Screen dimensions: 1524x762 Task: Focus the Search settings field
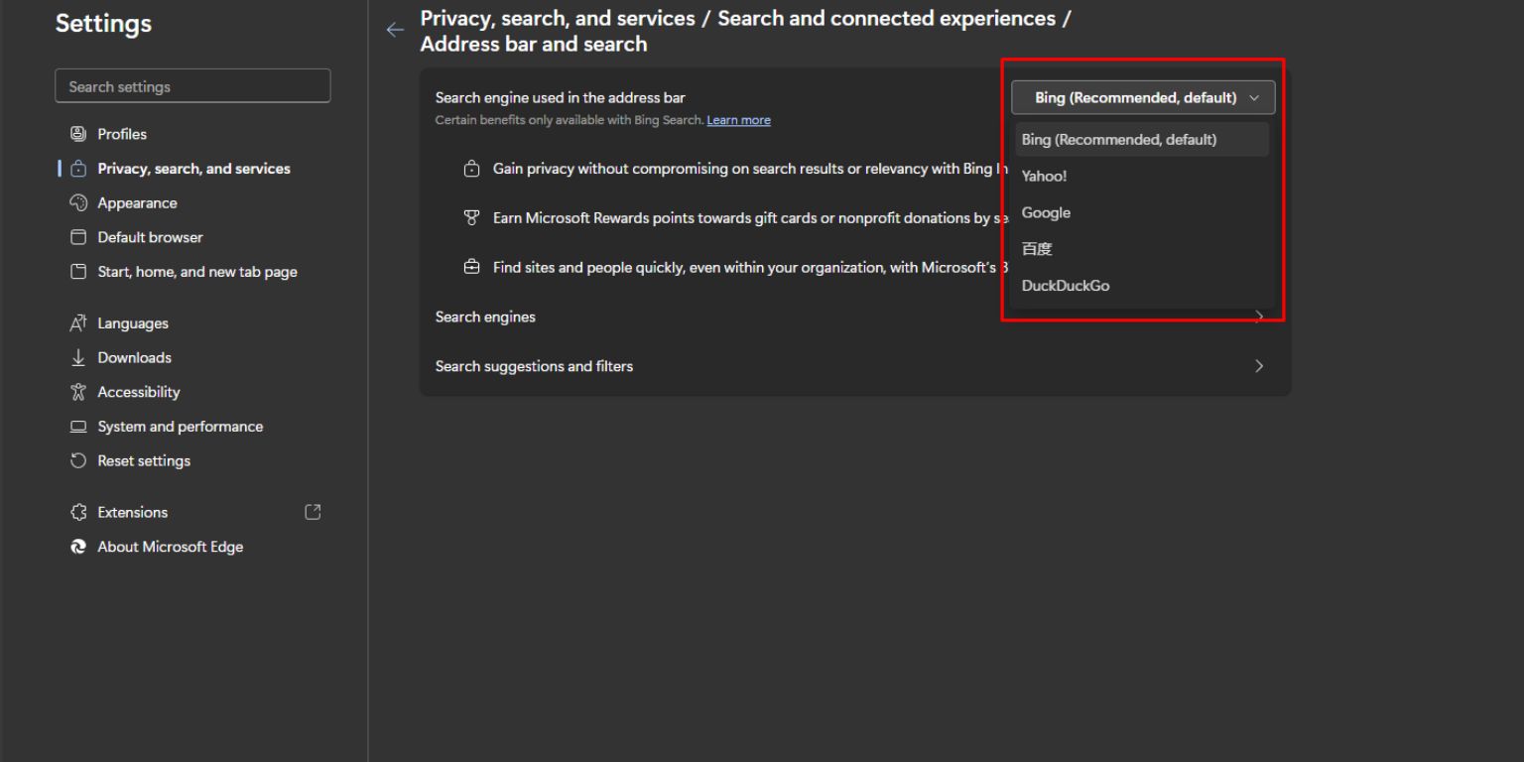pyautogui.click(x=192, y=86)
